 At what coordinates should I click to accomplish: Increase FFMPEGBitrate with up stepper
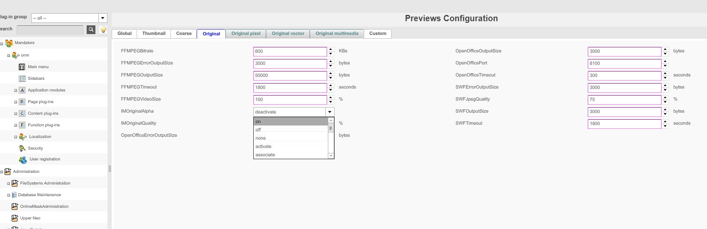tap(331, 49)
